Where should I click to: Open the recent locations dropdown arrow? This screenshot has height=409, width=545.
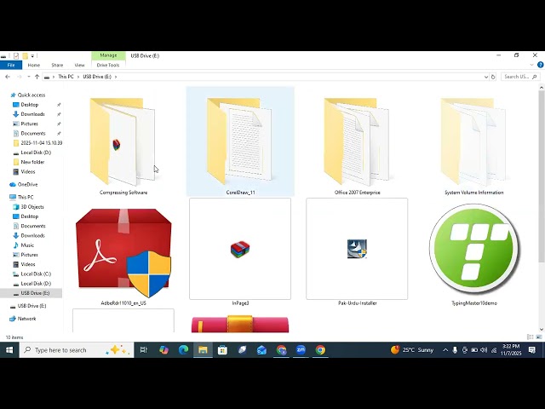tap(28, 77)
